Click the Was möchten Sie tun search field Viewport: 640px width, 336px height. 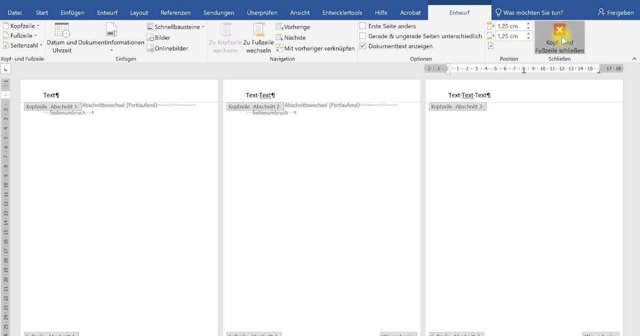533,13
